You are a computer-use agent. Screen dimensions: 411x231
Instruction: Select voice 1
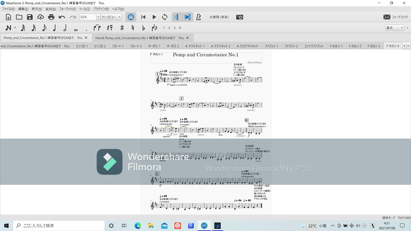164,28
